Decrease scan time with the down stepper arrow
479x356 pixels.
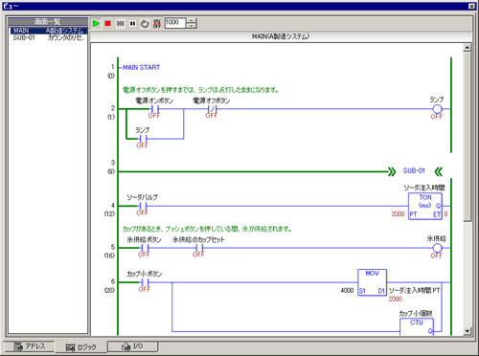click(192, 26)
